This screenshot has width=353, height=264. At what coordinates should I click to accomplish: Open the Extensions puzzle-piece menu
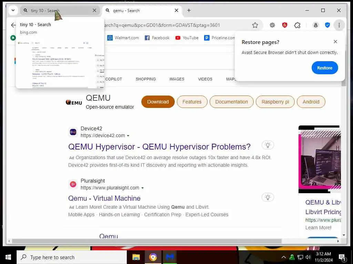[297, 25]
